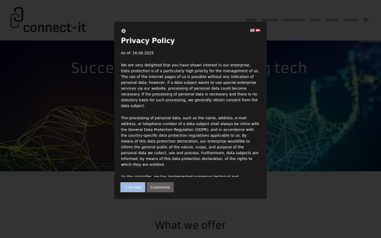Open the Team navigation link

click(x=315, y=20)
